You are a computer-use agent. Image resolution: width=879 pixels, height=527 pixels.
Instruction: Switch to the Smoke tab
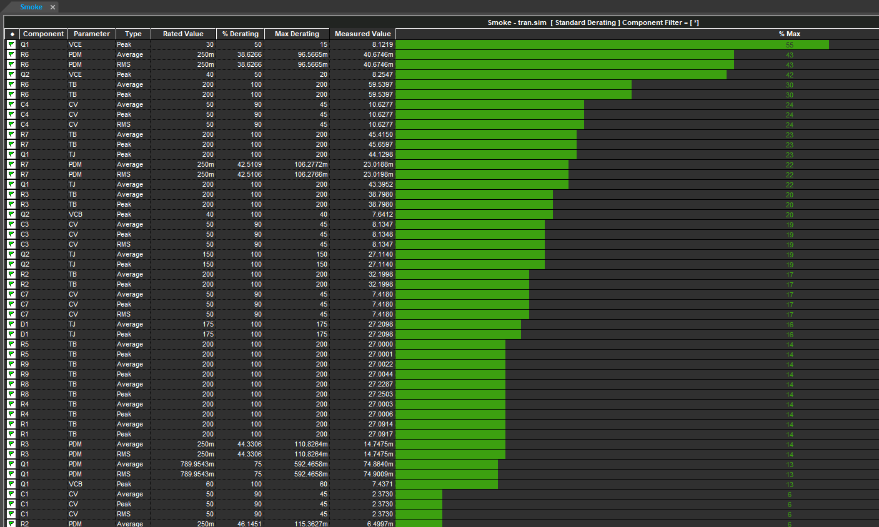tap(31, 7)
